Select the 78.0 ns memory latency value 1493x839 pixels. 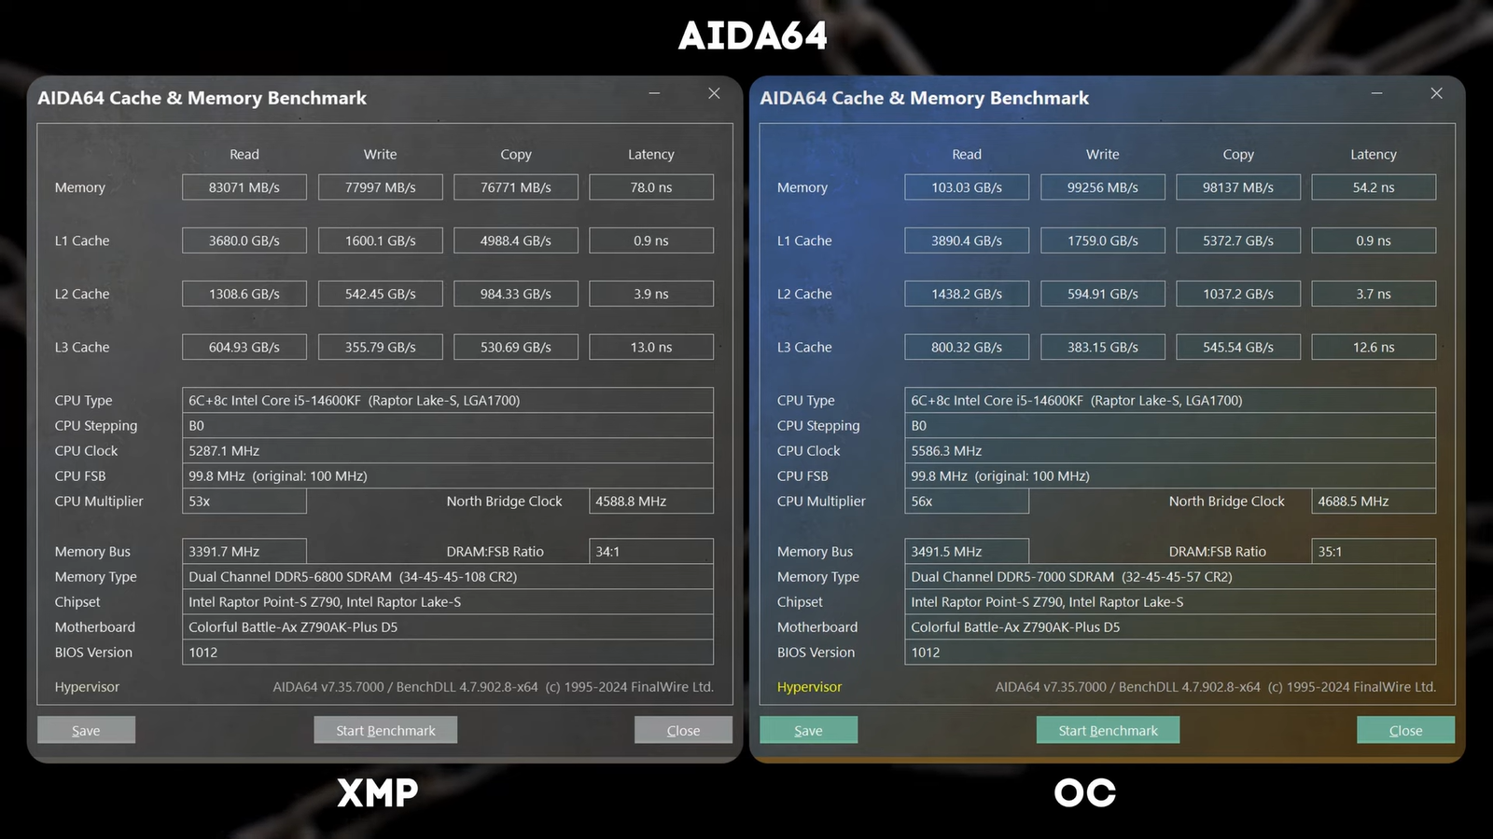pyautogui.click(x=651, y=187)
